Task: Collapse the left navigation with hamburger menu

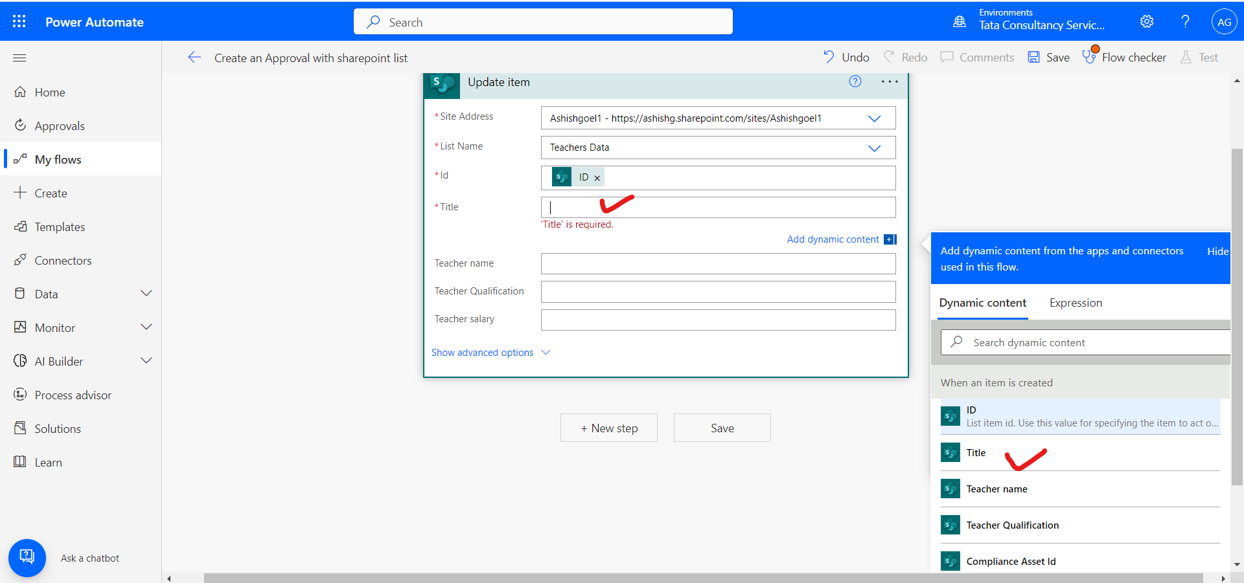Action: click(19, 58)
